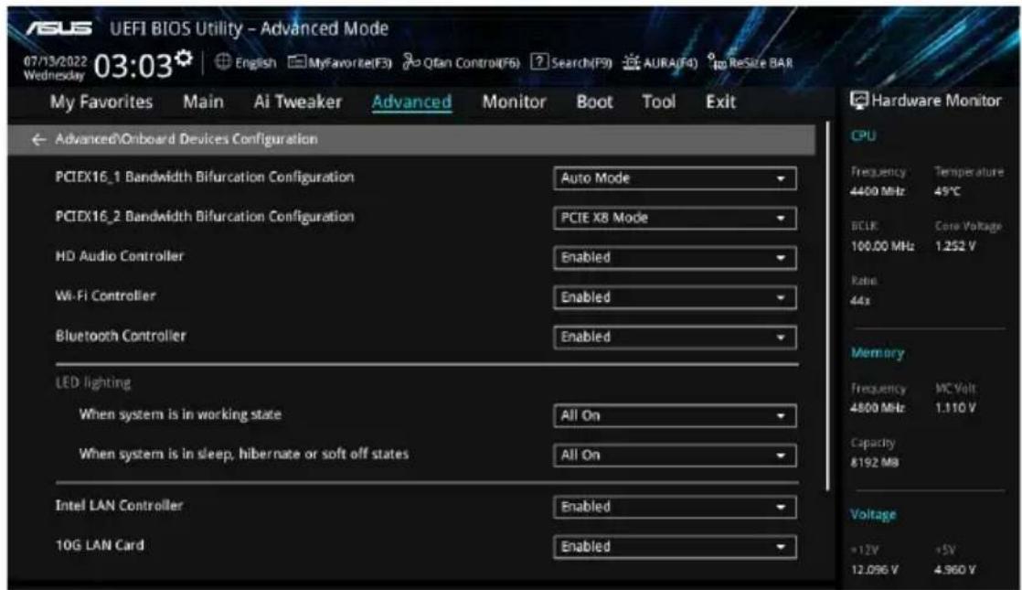Image resolution: width=1022 pixels, height=590 pixels.
Task: Open Search(F9) tool
Action: 571,62
